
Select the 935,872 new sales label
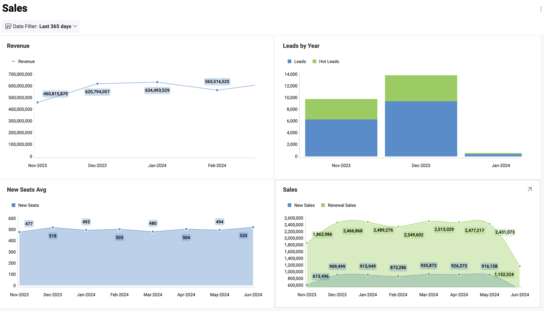click(428, 265)
